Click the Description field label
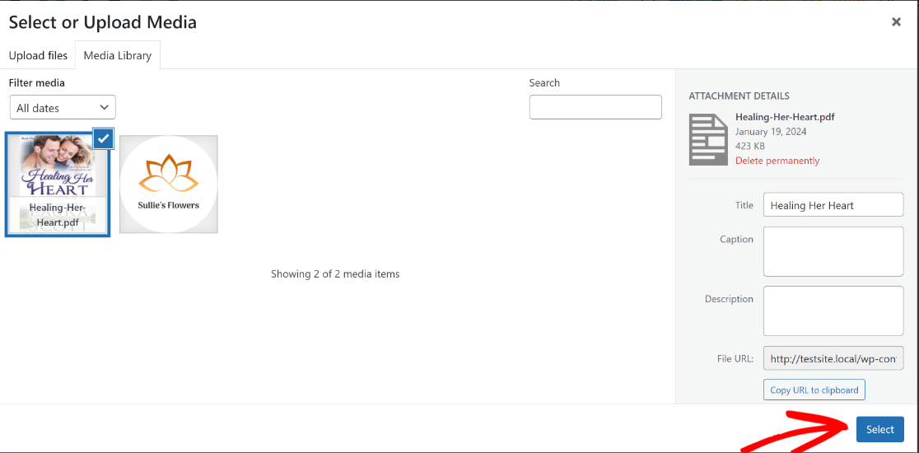 [x=729, y=299]
